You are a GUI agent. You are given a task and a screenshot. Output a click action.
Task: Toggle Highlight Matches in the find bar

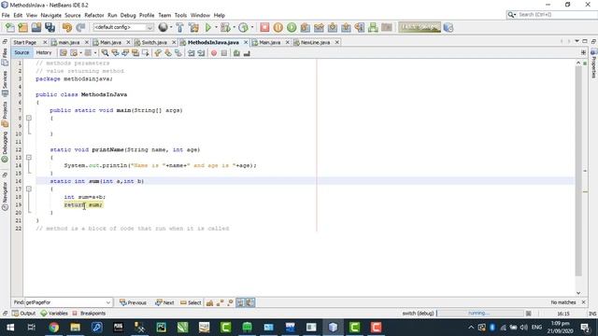[x=240, y=302]
